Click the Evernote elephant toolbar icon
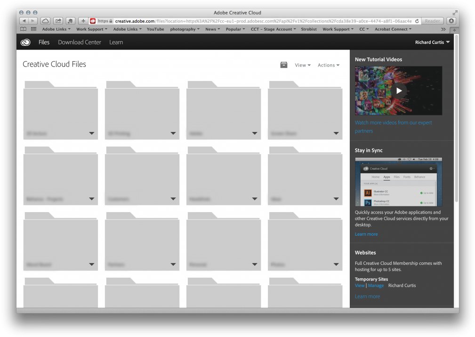The height and width of the screenshot is (337, 475). pyautogui.click(x=70, y=21)
